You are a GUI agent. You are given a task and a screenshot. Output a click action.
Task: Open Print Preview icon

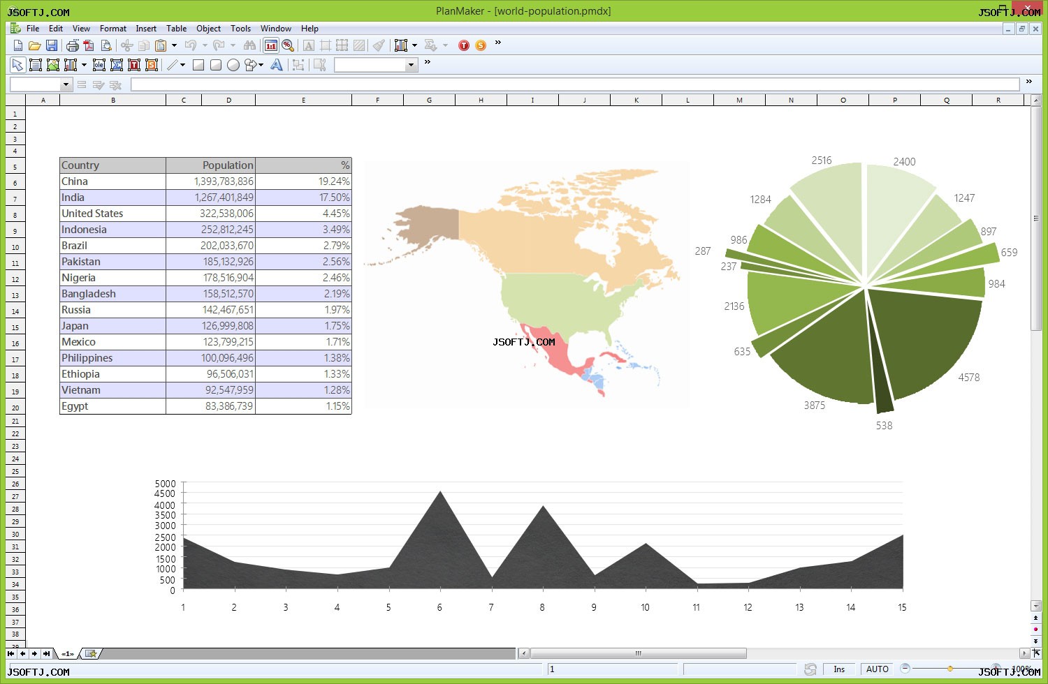tap(106, 45)
